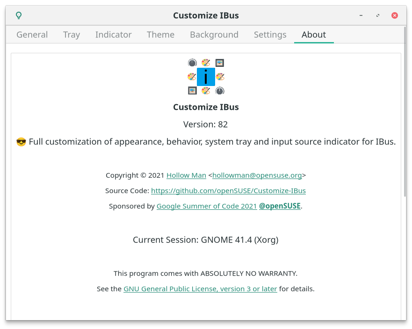Open the GNU General Public License link

[x=200, y=289]
